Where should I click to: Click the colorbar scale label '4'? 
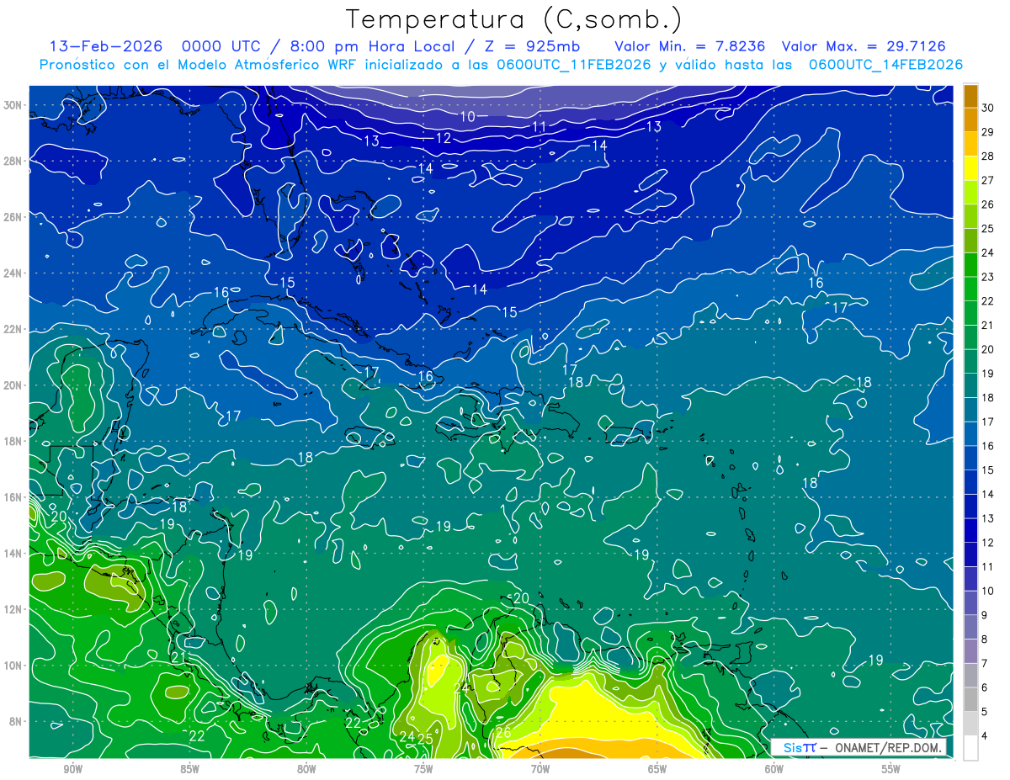tap(985, 736)
